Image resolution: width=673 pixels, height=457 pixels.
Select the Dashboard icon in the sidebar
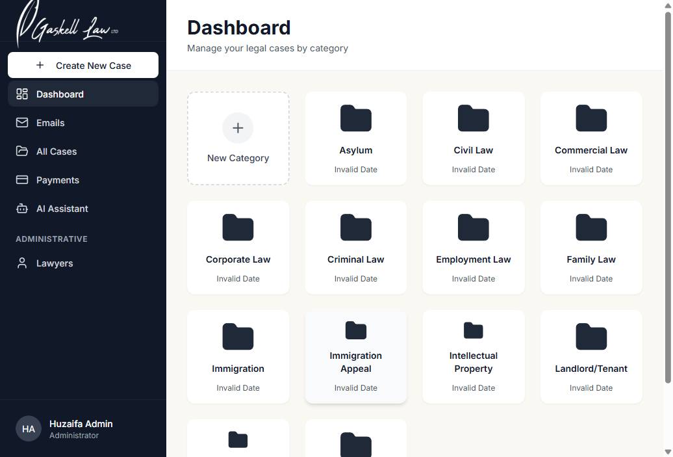[x=21, y=94]
